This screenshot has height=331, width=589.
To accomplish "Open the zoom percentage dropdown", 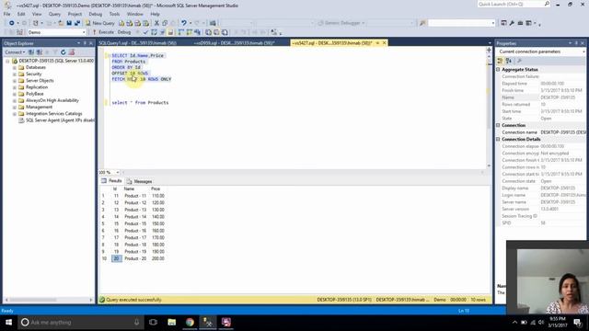I will 117,172.
